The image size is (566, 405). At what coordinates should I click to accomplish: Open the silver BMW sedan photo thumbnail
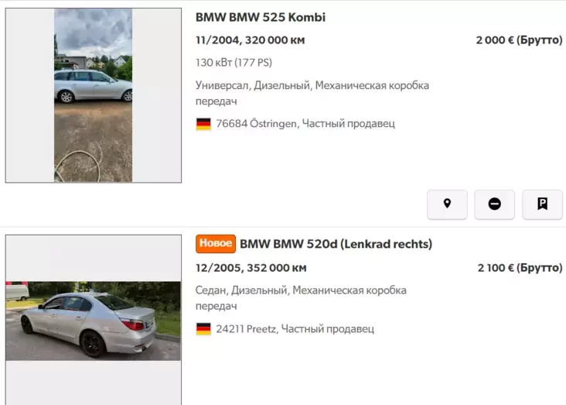93,321
